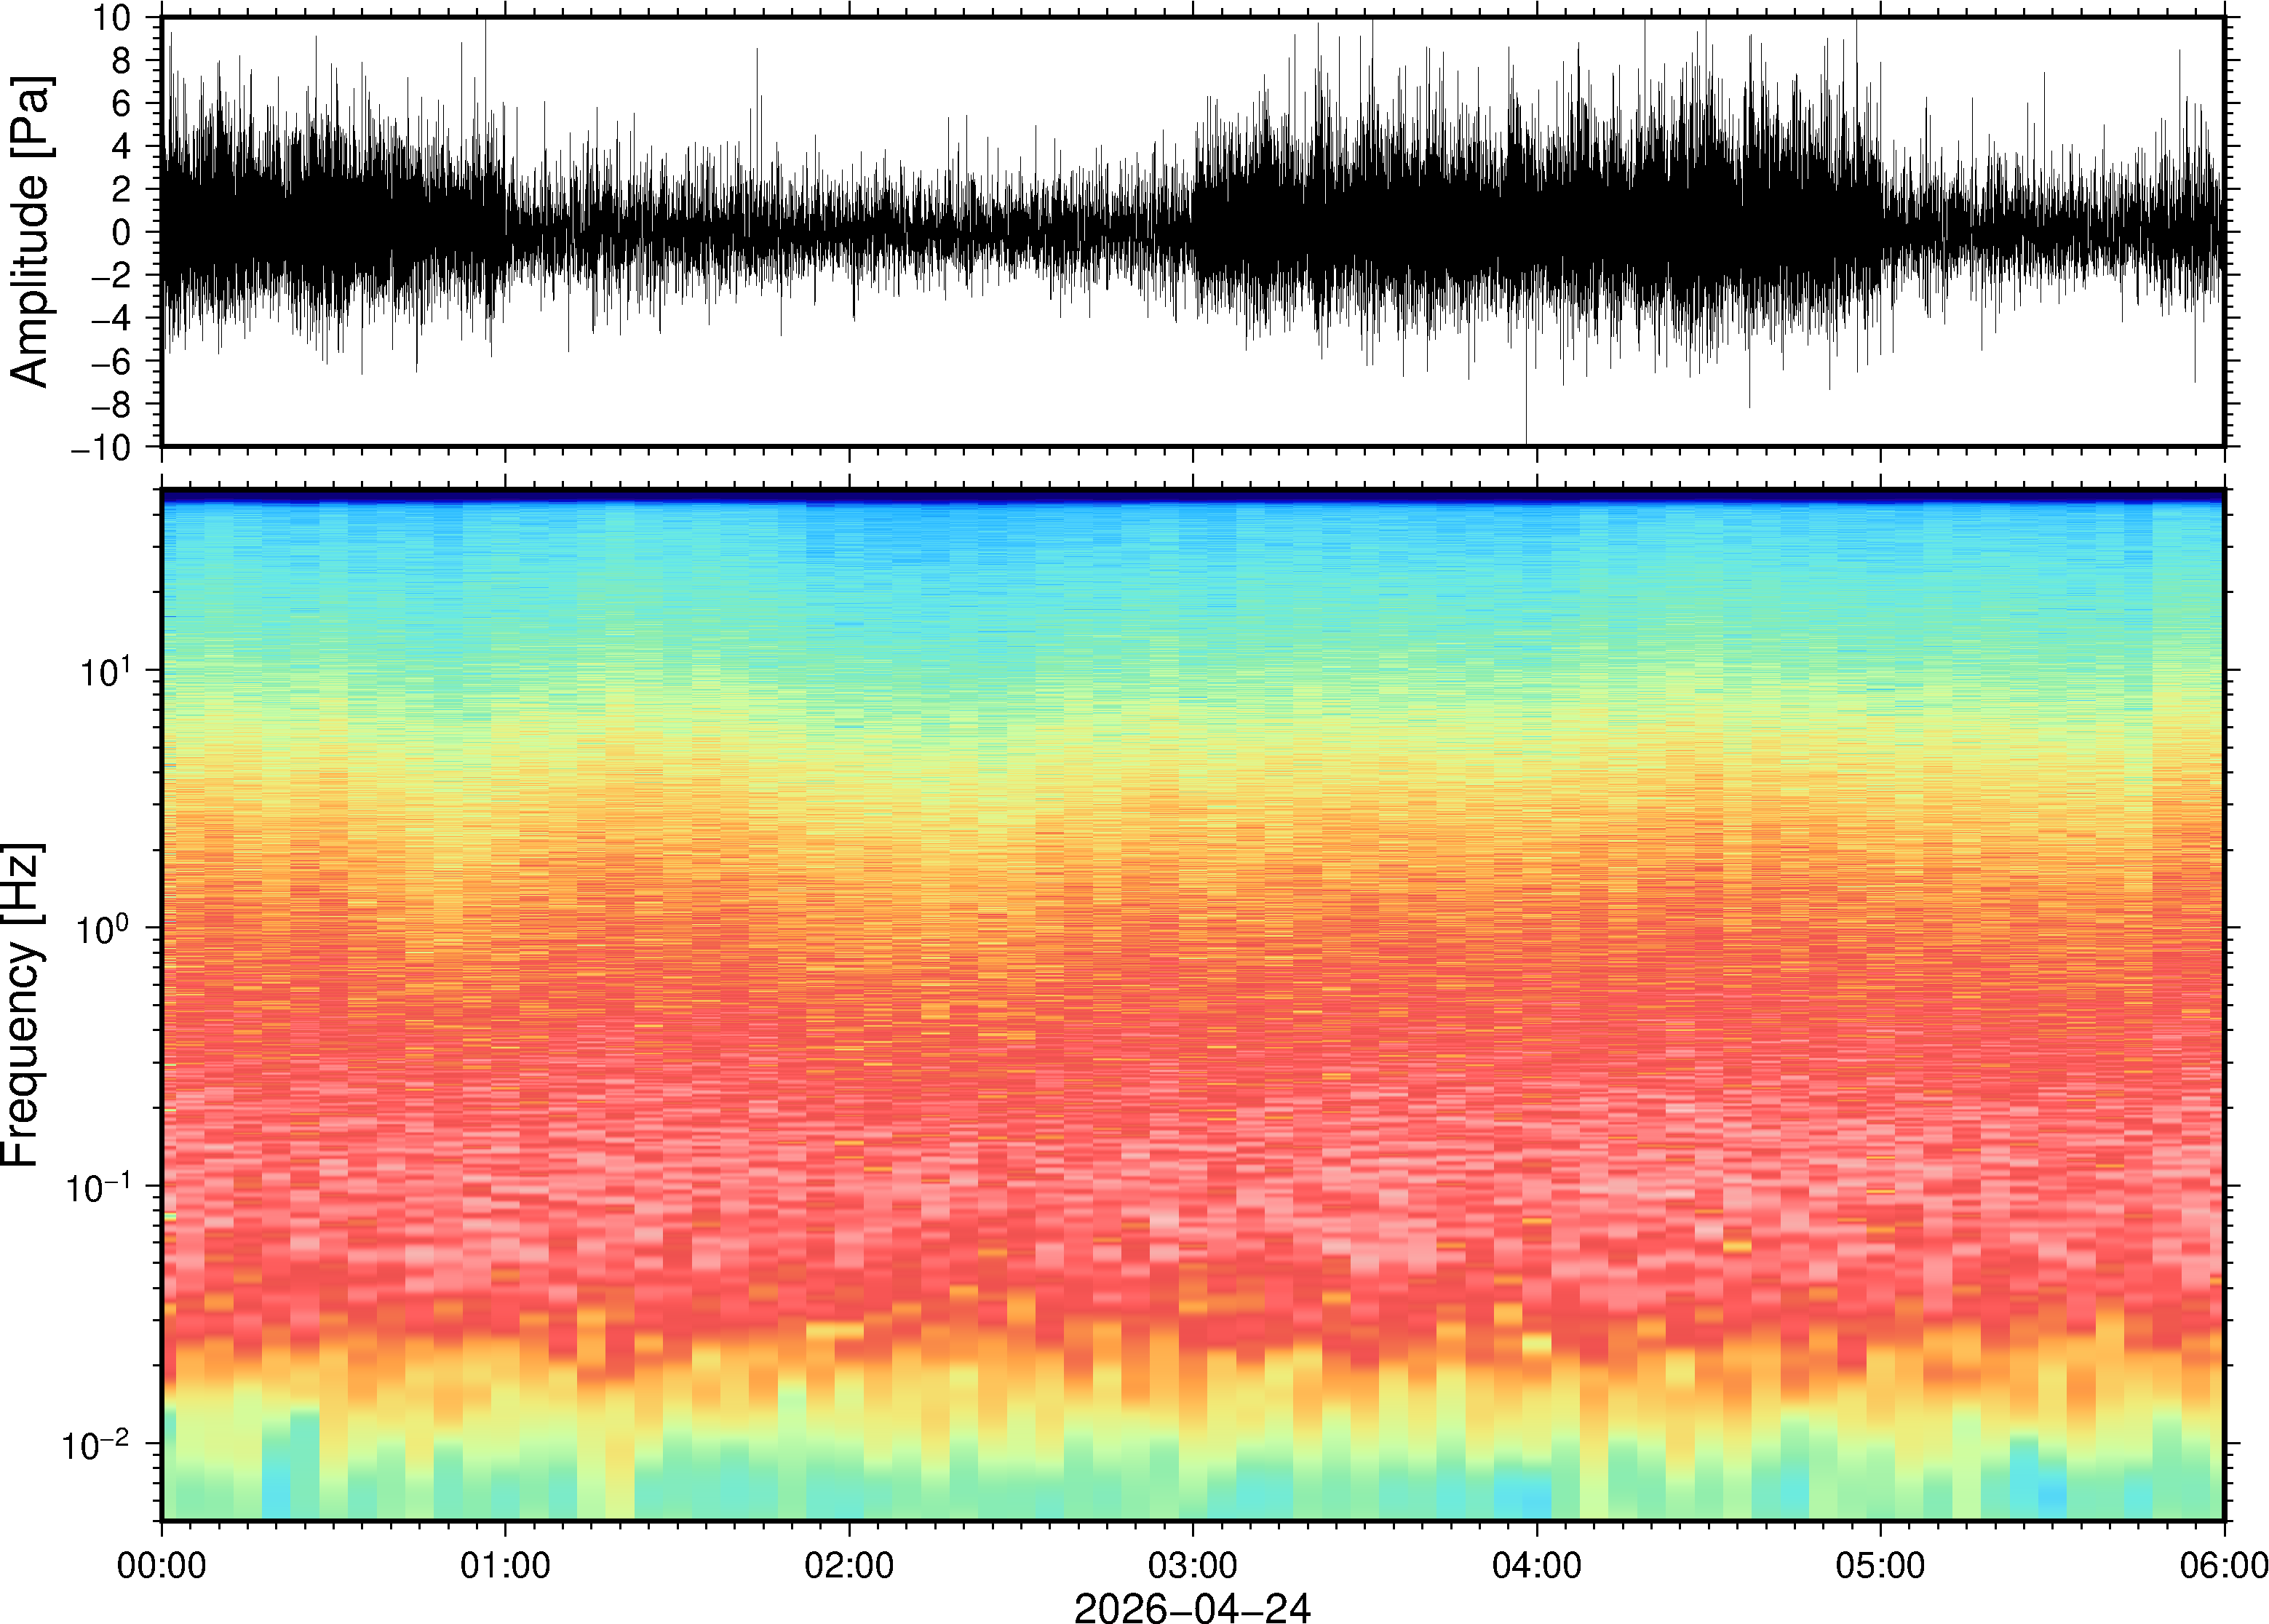
Task: Click the Frequency [Hz] axis title
Action: pos(22,1005)
